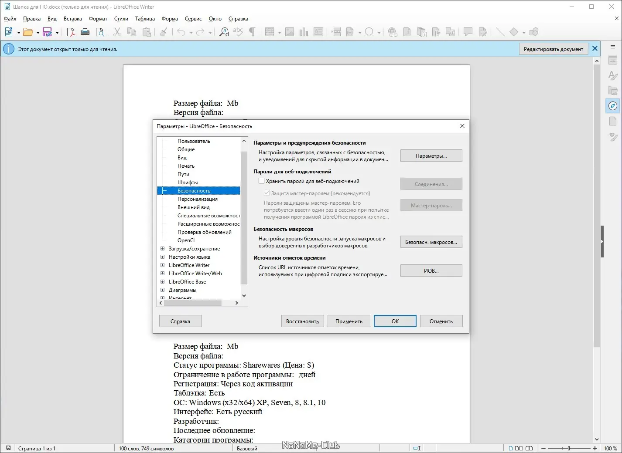Click the Print icon
The width and height of the screenshot is (622, 453).
(x=85, y=32)
